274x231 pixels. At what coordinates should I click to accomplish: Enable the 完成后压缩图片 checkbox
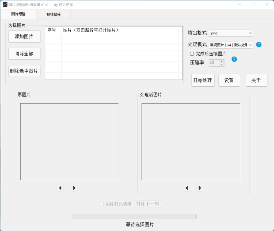(192, 54)
